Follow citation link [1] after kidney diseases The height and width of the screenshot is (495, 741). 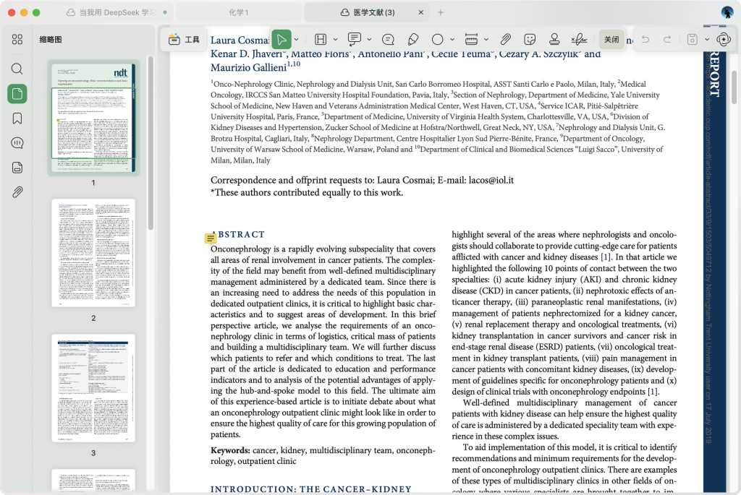[x=605, y=257]
